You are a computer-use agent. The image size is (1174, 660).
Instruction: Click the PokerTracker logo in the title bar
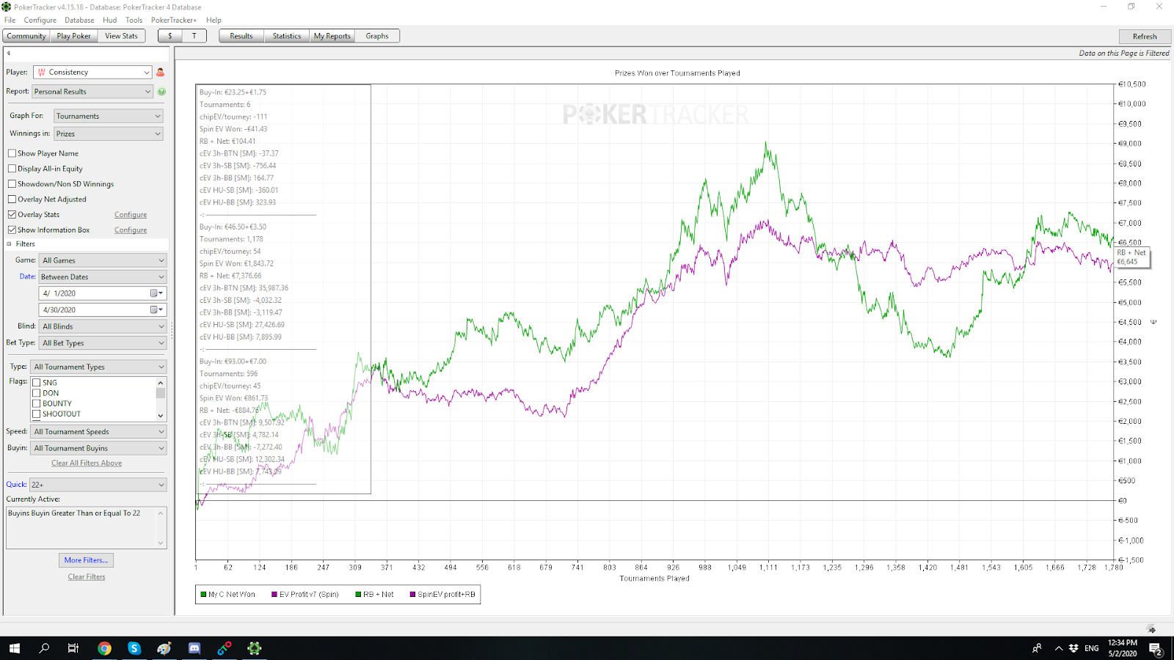coord(7,7)
